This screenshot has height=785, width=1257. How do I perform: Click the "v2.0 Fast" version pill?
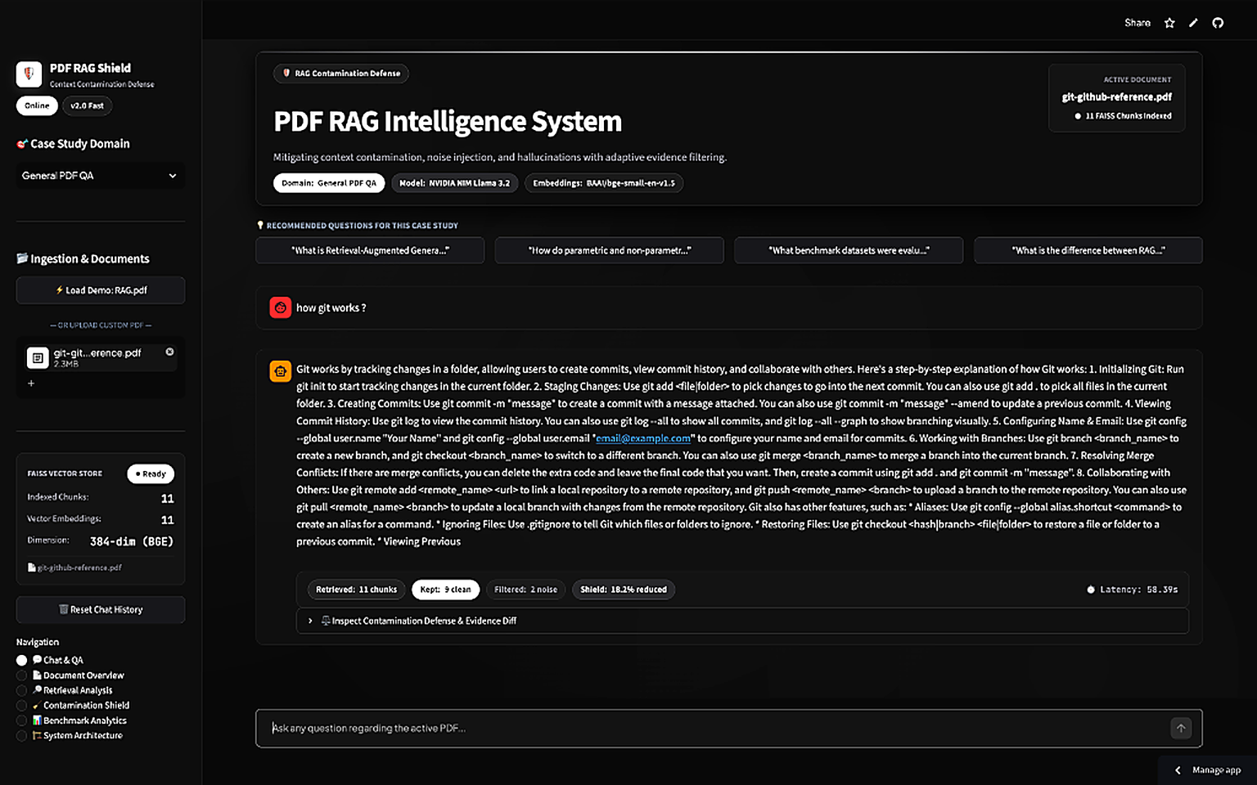coord(87,105)
